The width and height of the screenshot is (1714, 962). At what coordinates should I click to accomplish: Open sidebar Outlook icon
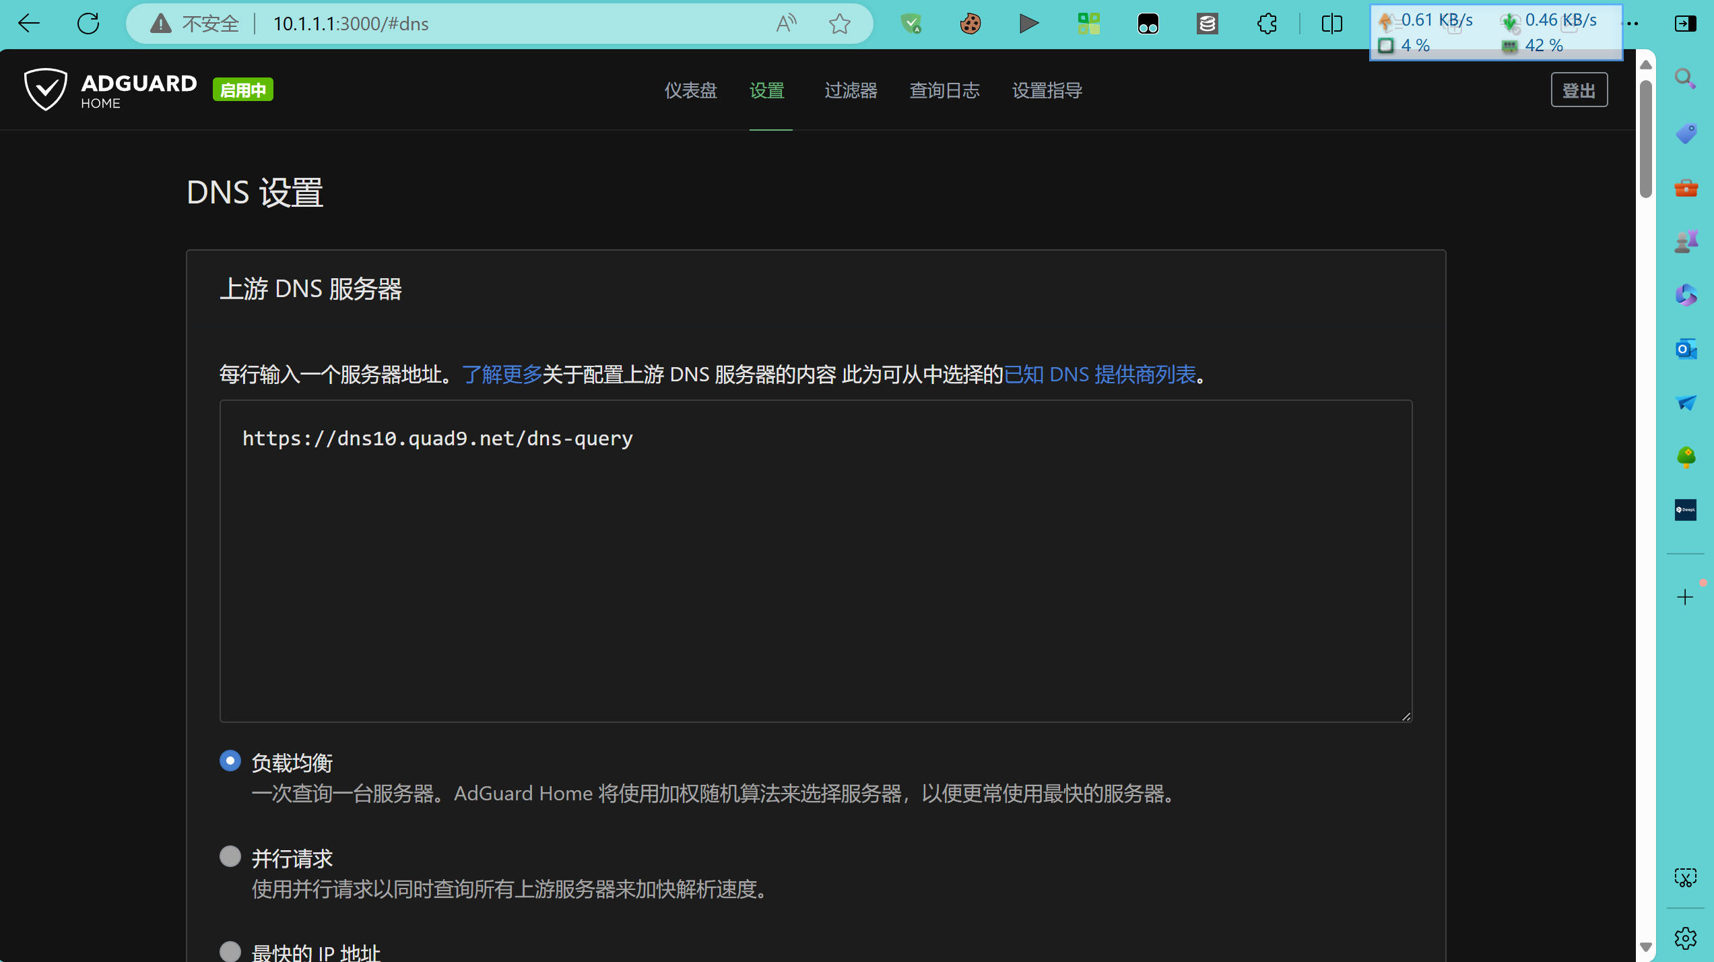[1686, 349]
